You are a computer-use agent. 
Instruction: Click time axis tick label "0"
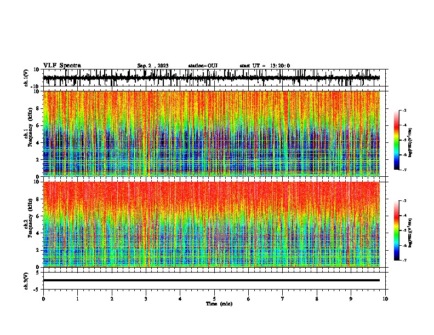click(43, 299)
